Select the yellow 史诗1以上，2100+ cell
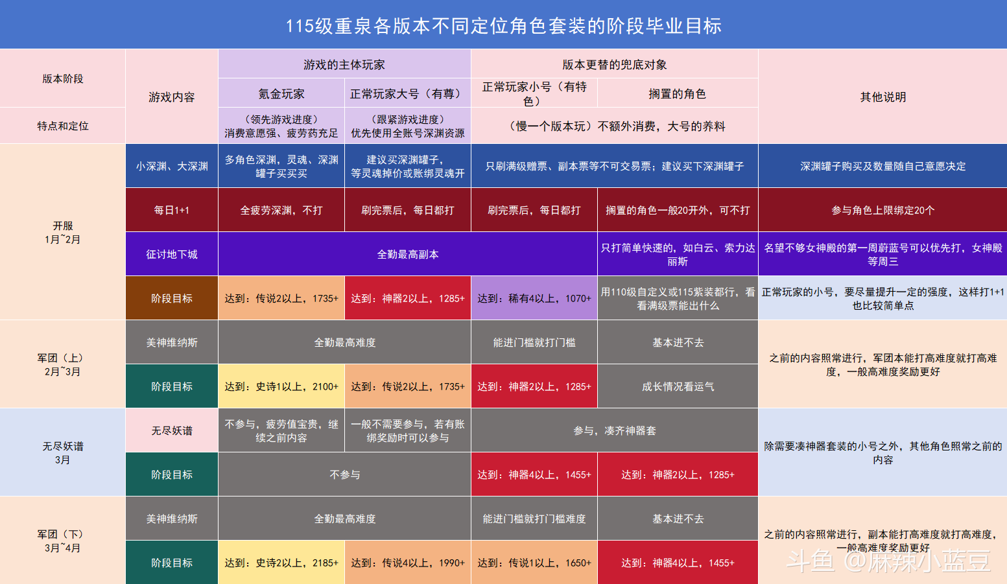Screen dimensions: 1007x584 tap(281, 386)
